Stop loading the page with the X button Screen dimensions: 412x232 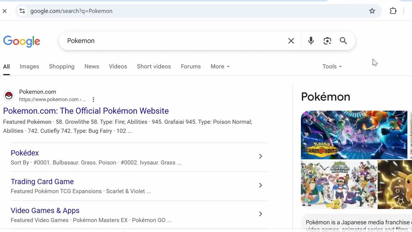click(4, 11)
